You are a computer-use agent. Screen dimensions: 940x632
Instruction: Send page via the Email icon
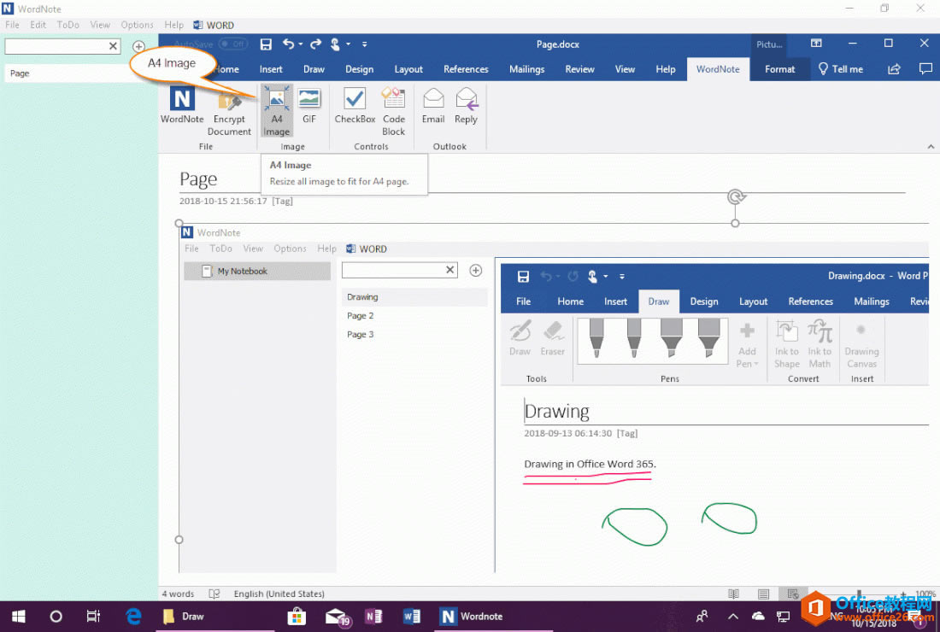[432, 107]
